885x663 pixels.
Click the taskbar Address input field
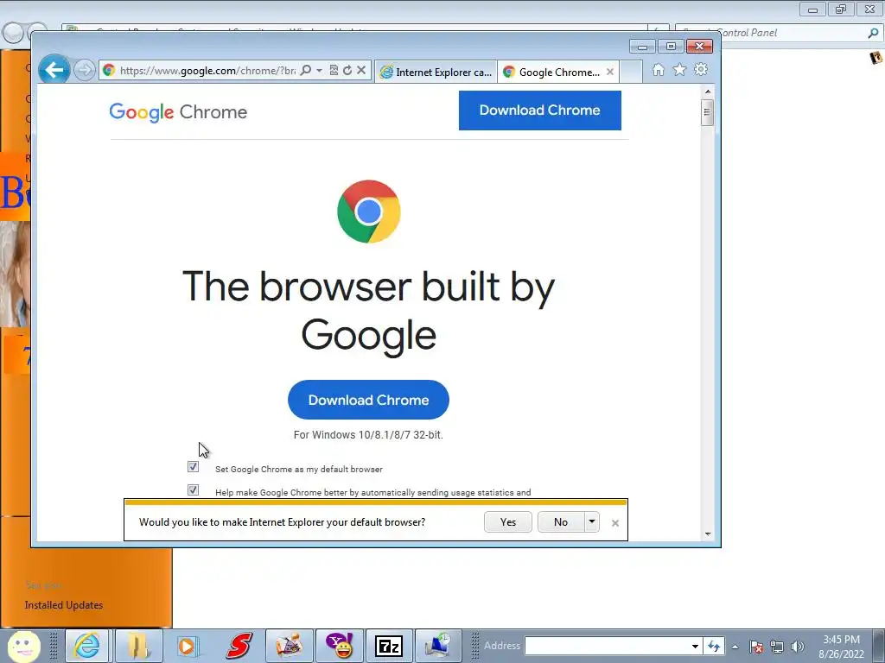[x=608, y=646]
